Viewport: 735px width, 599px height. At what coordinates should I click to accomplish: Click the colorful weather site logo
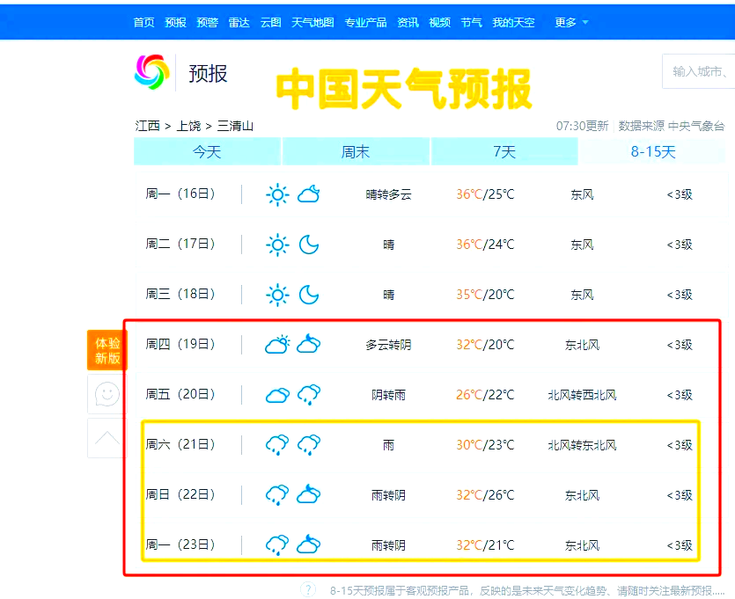click(151, 72)
